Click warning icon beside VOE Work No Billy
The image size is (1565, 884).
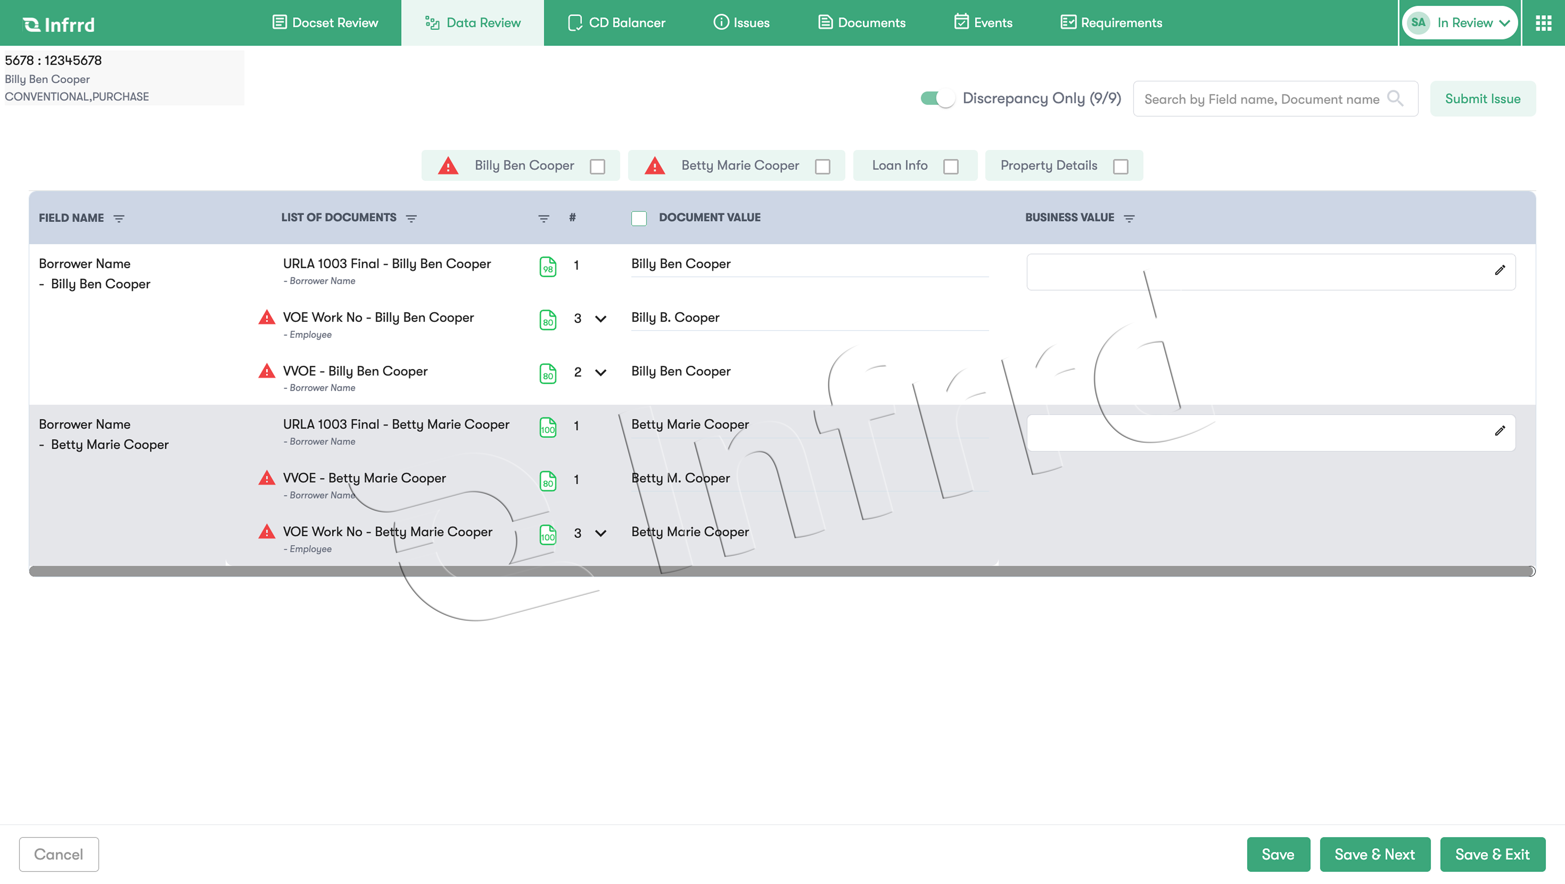pos(267,317)
